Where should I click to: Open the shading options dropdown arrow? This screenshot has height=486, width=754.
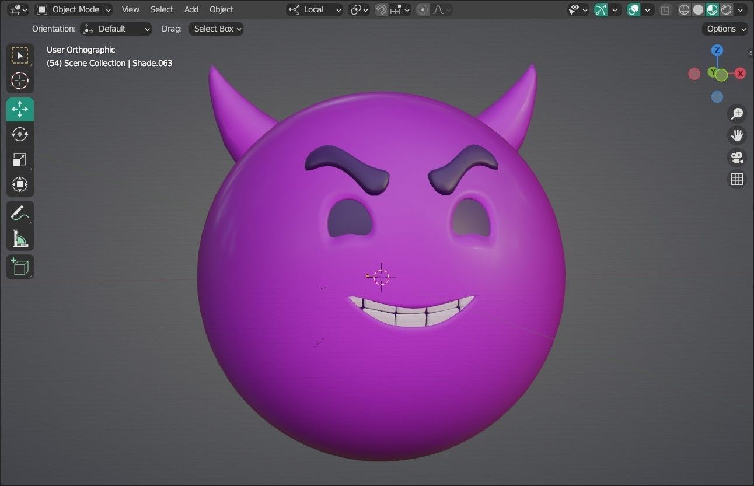(x=741, y=9)
